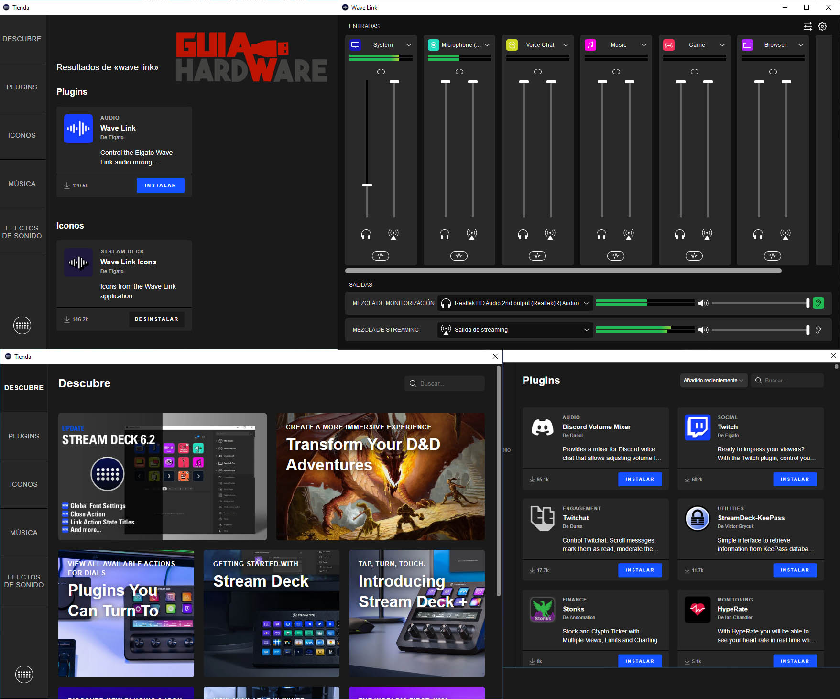This screenshot has width=840, height=699.
Task: Click the red Game controller channel icon
Action: coord(669,45)
